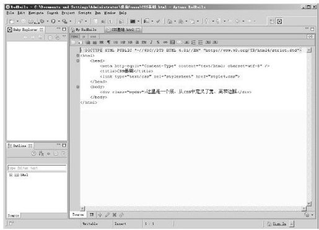Click the active perspective button in top right
Screen dimensions: 319x230
pyautogui.click(x=279, y=21)
